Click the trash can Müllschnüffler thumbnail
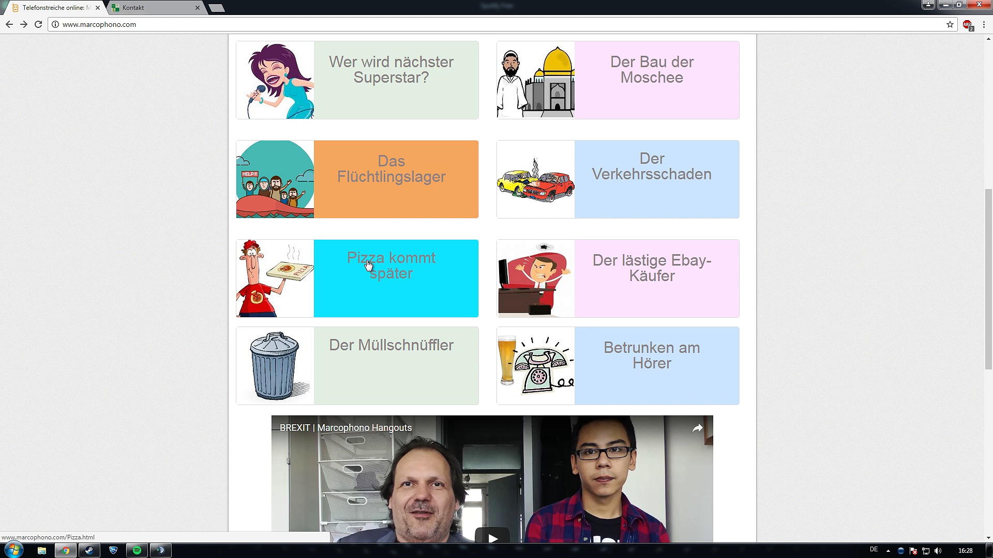 (x=275, y=366)
